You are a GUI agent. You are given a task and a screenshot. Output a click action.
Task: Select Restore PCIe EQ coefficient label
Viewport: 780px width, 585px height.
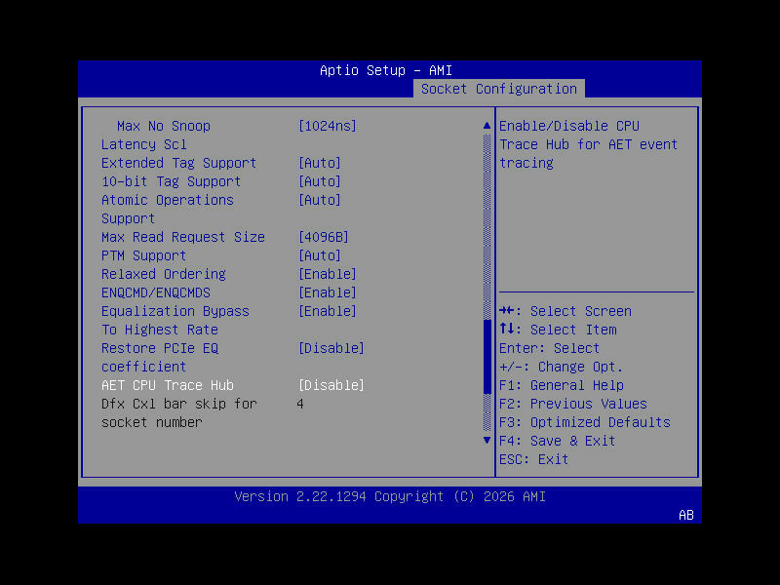point(160,358)
